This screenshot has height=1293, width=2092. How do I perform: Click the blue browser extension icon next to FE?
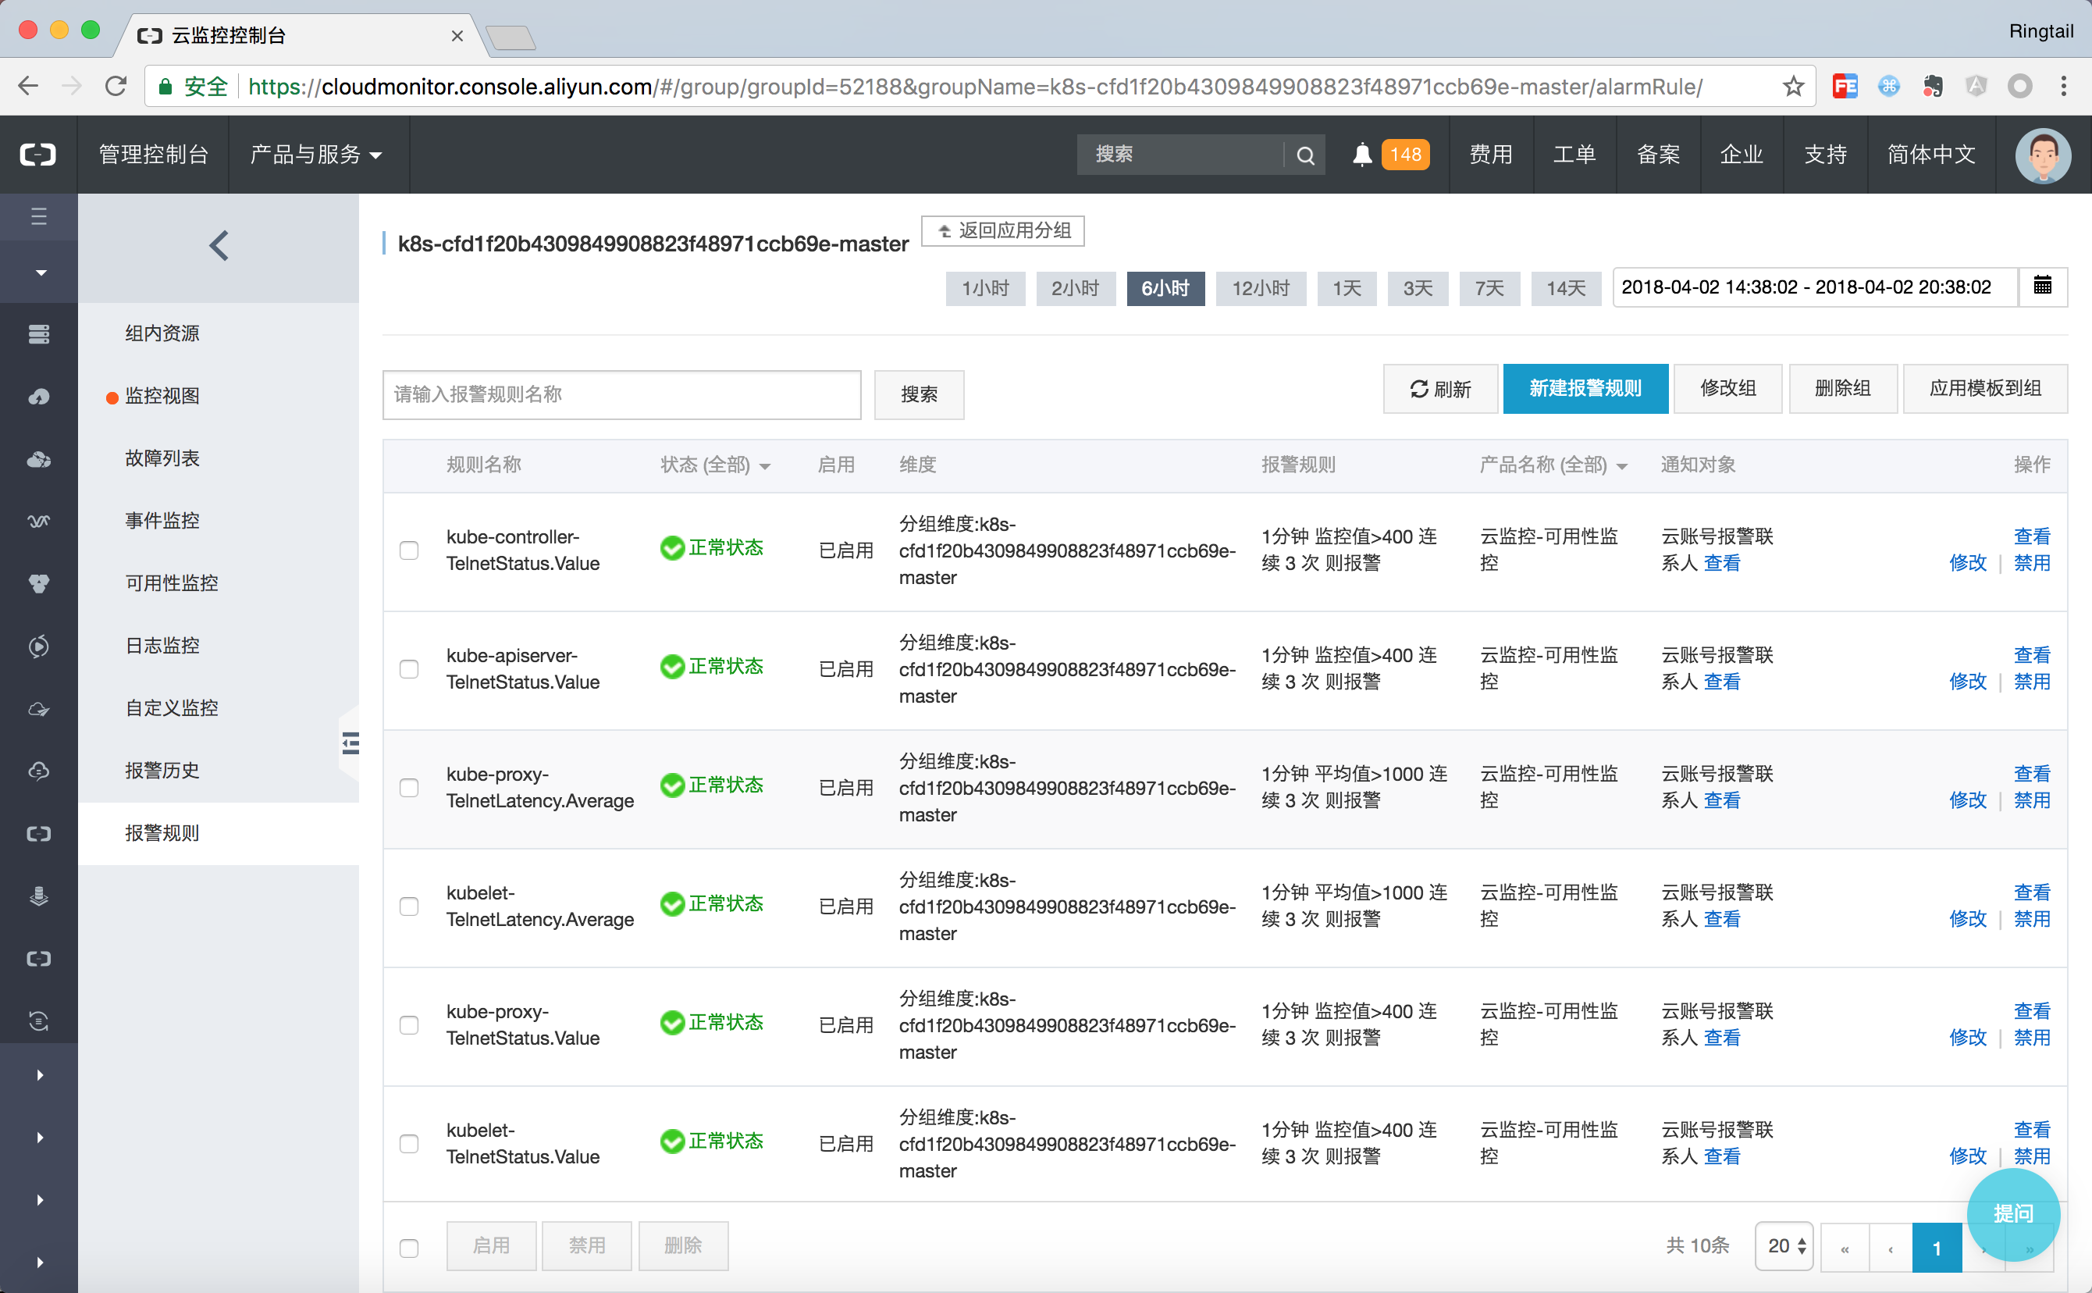[1888, 86]
